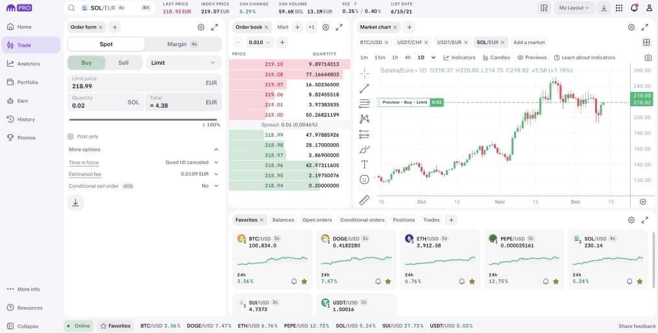Open the Positions tab

pos(404,220)
